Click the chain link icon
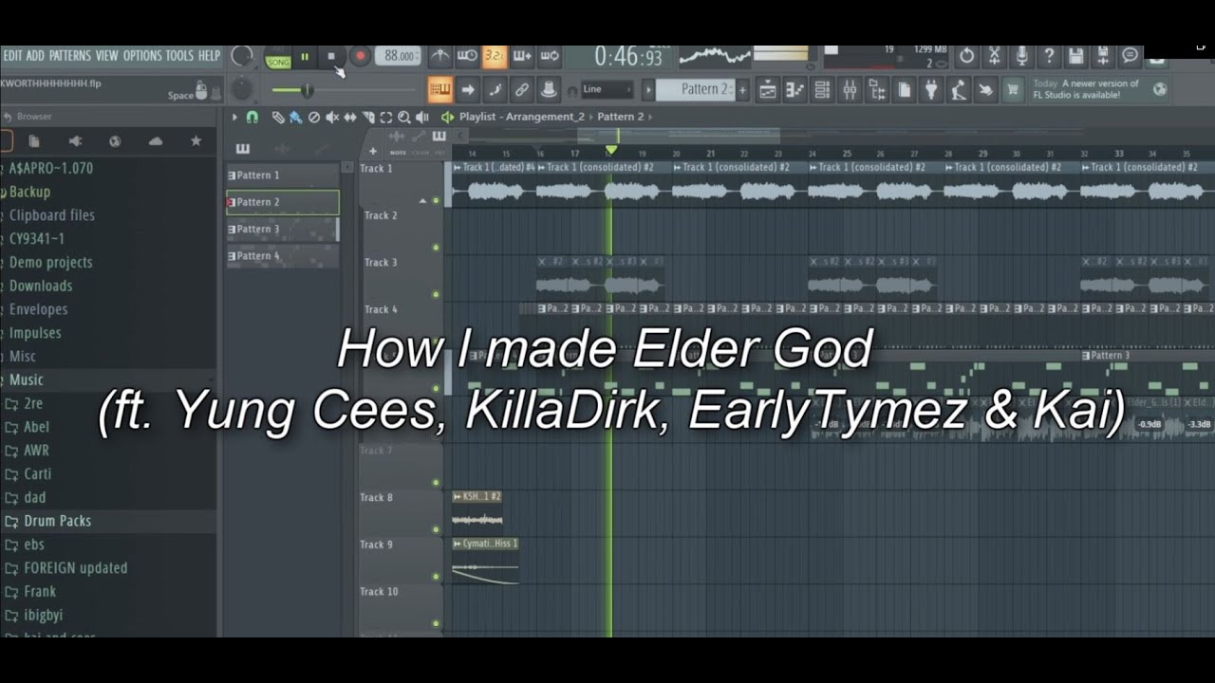 [x=521, y=90]
